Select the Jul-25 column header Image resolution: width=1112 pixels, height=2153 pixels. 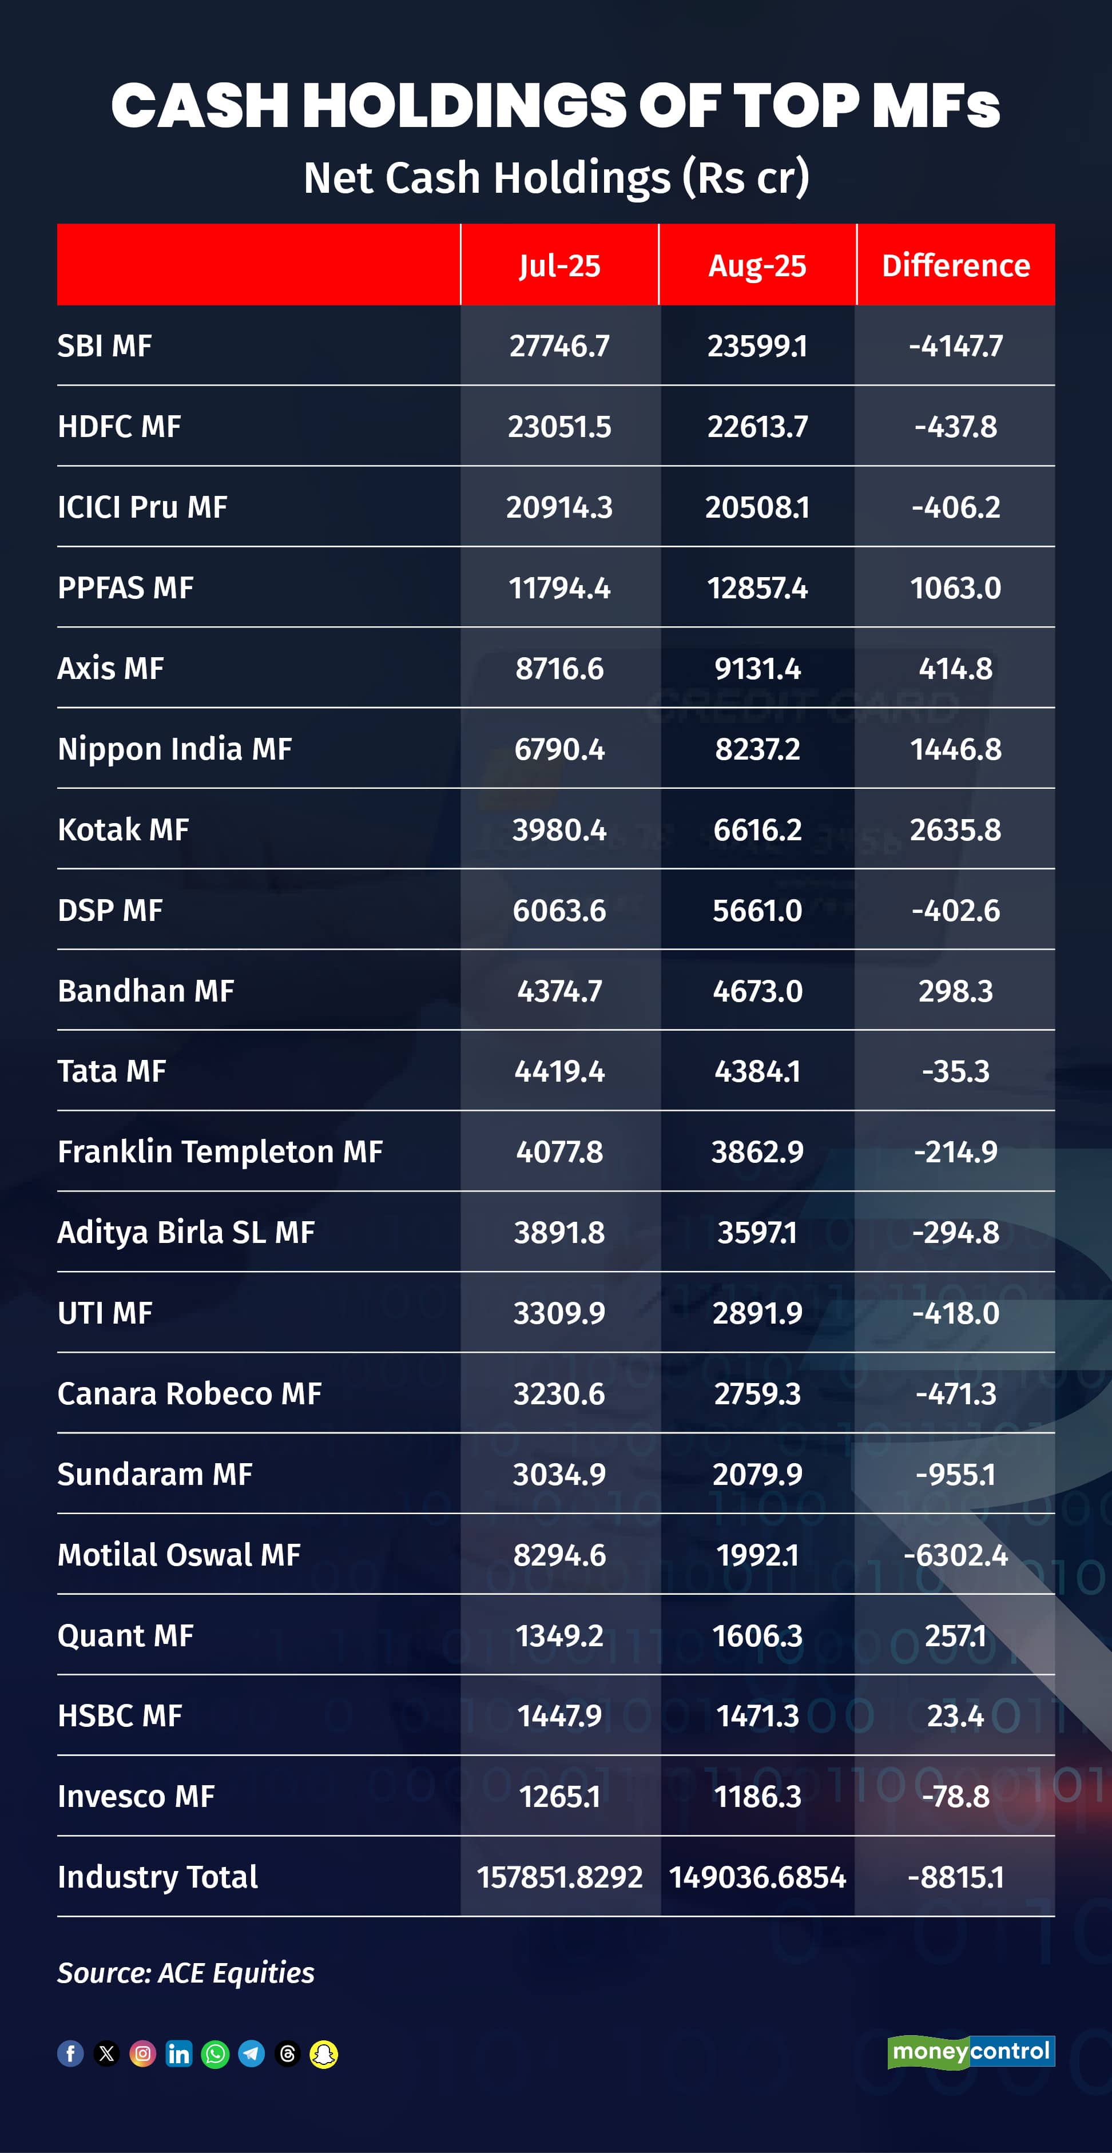[559, 265]
